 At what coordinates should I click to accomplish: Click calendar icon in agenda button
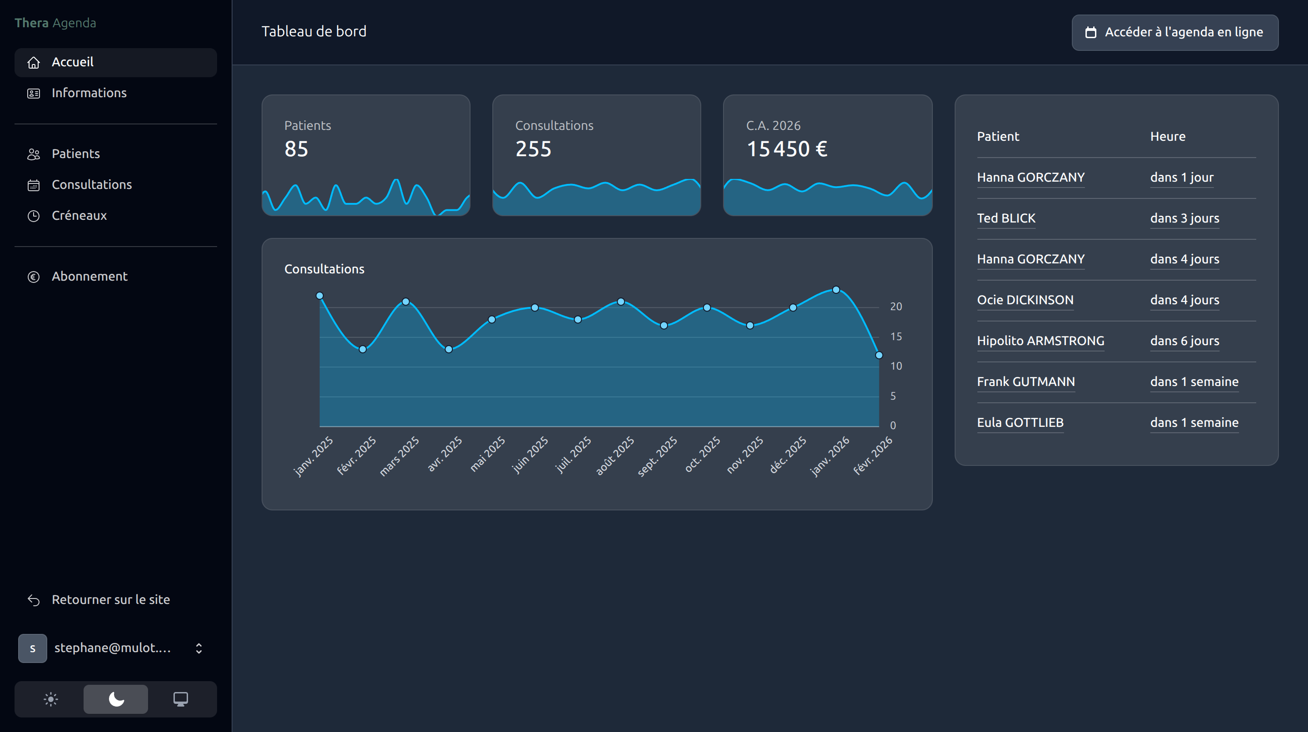click(x=1090, y=33)
